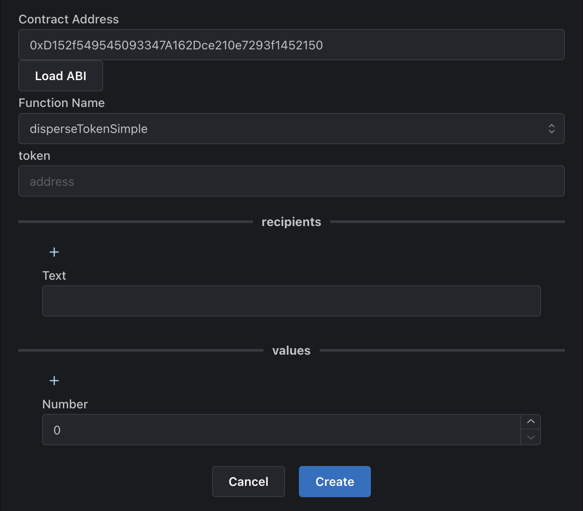Click the Create button

(x=334, y=482)
